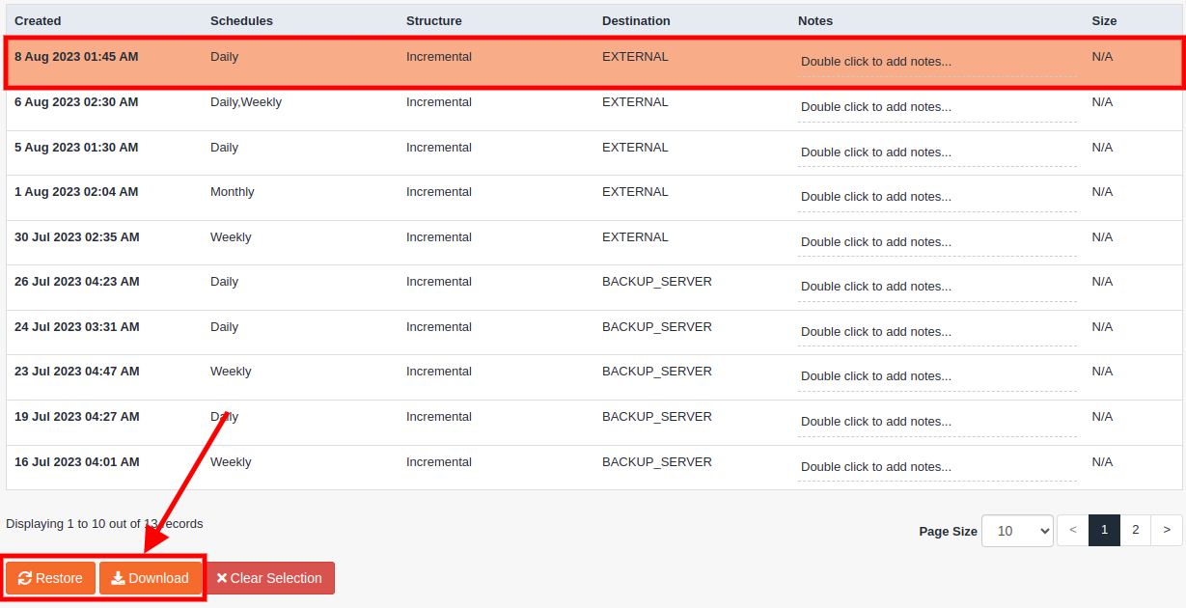Select the 6 Aug 2023 Daily,Weekly backup row
This screenshot has height=608, width=1186.
point(245,102)
